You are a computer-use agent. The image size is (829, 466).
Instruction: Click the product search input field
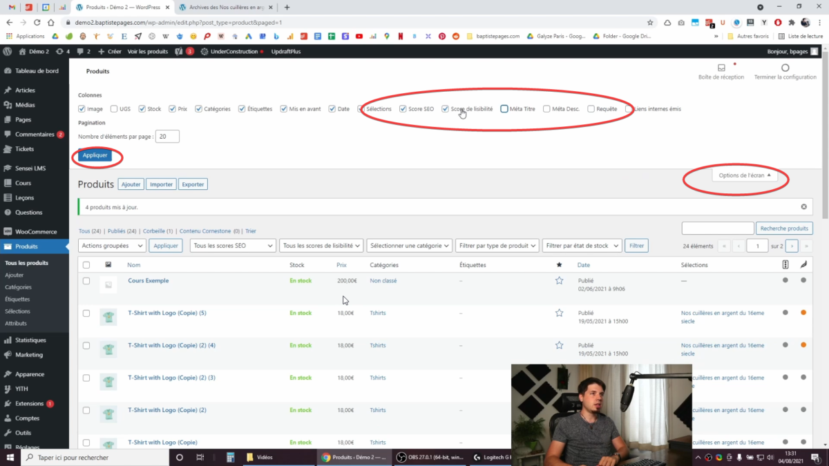click(x=717, y=229)
